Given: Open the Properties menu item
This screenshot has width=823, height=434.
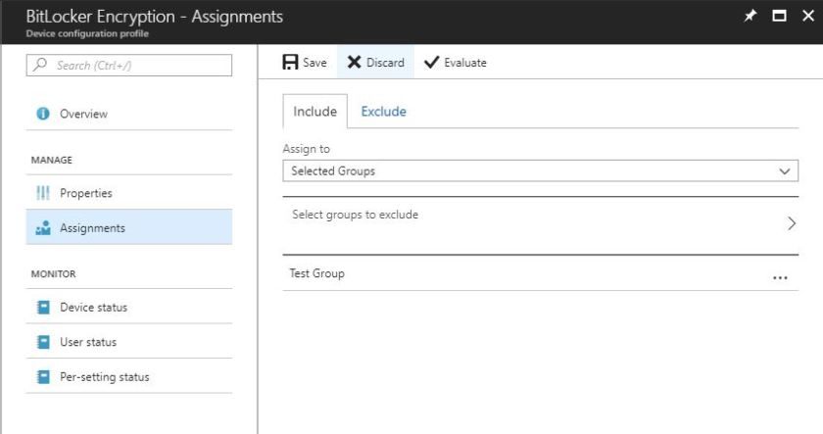Looking at the screenshot, I should (129, 193).
